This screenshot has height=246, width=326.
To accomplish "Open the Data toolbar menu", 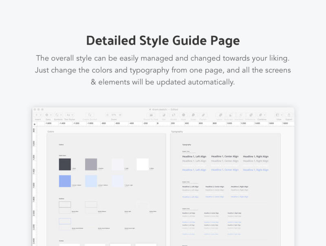I will 48,115.
